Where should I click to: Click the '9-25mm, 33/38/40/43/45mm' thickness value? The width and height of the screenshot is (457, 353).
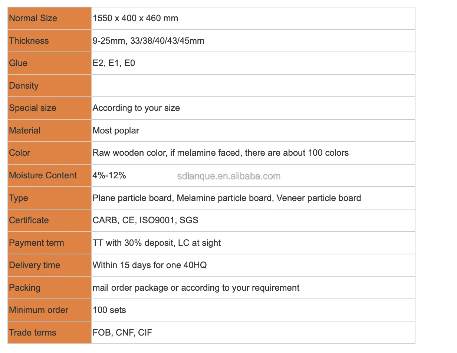coord(148,41)
